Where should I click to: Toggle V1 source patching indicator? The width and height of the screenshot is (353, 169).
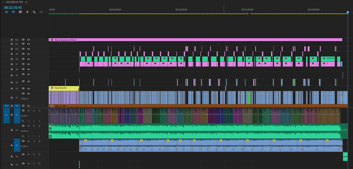click(6, 106)
